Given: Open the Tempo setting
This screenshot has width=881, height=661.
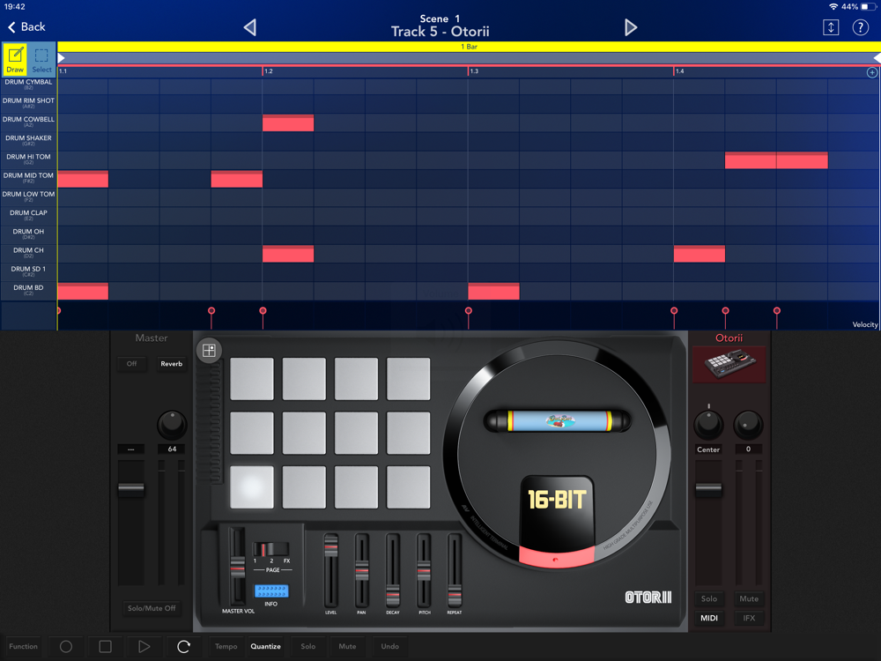Looking at the screenshot, I should pyautogui.click(x=226, y=646).
